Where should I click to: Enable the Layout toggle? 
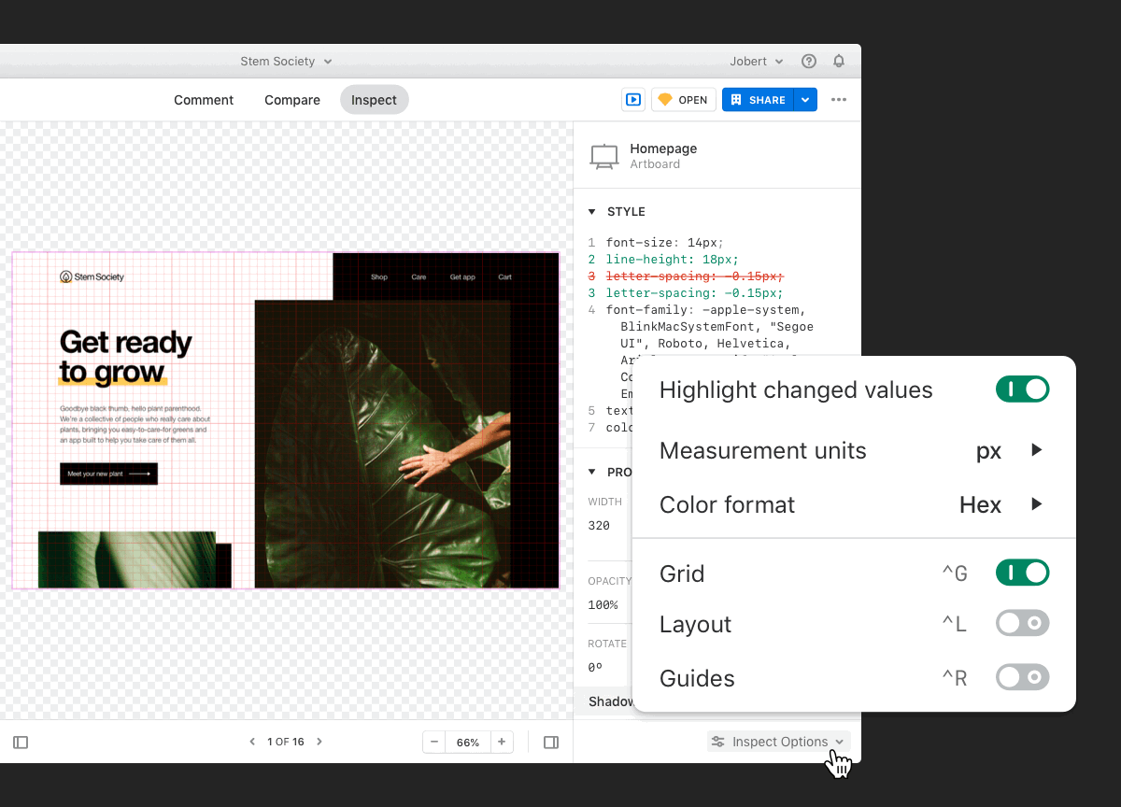pyautogui.click(x=1023, y=623)
